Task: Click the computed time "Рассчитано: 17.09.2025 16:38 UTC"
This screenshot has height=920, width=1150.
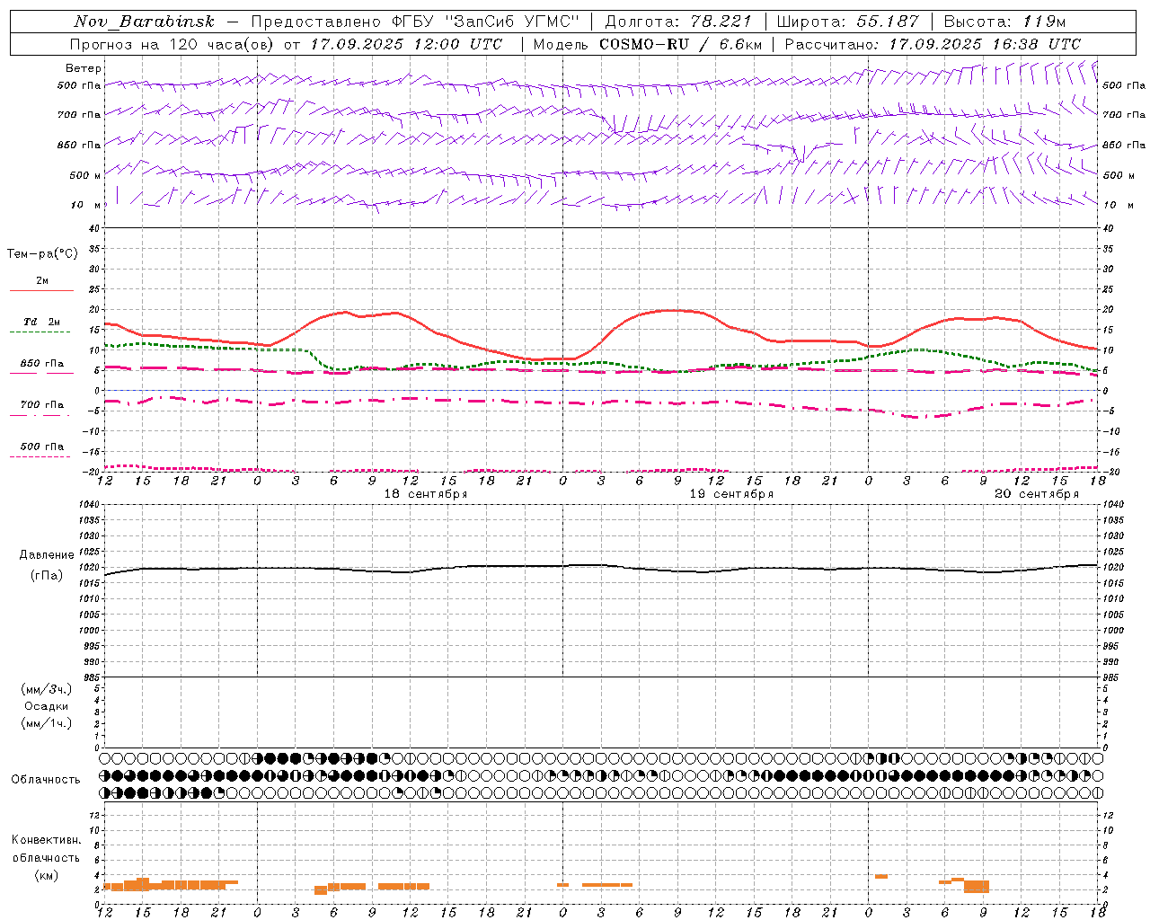Action: click(x=933, y=44)
